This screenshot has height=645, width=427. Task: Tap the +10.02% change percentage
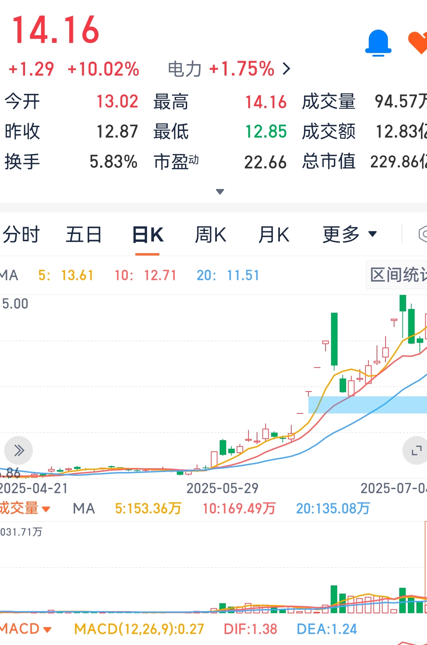103,69
